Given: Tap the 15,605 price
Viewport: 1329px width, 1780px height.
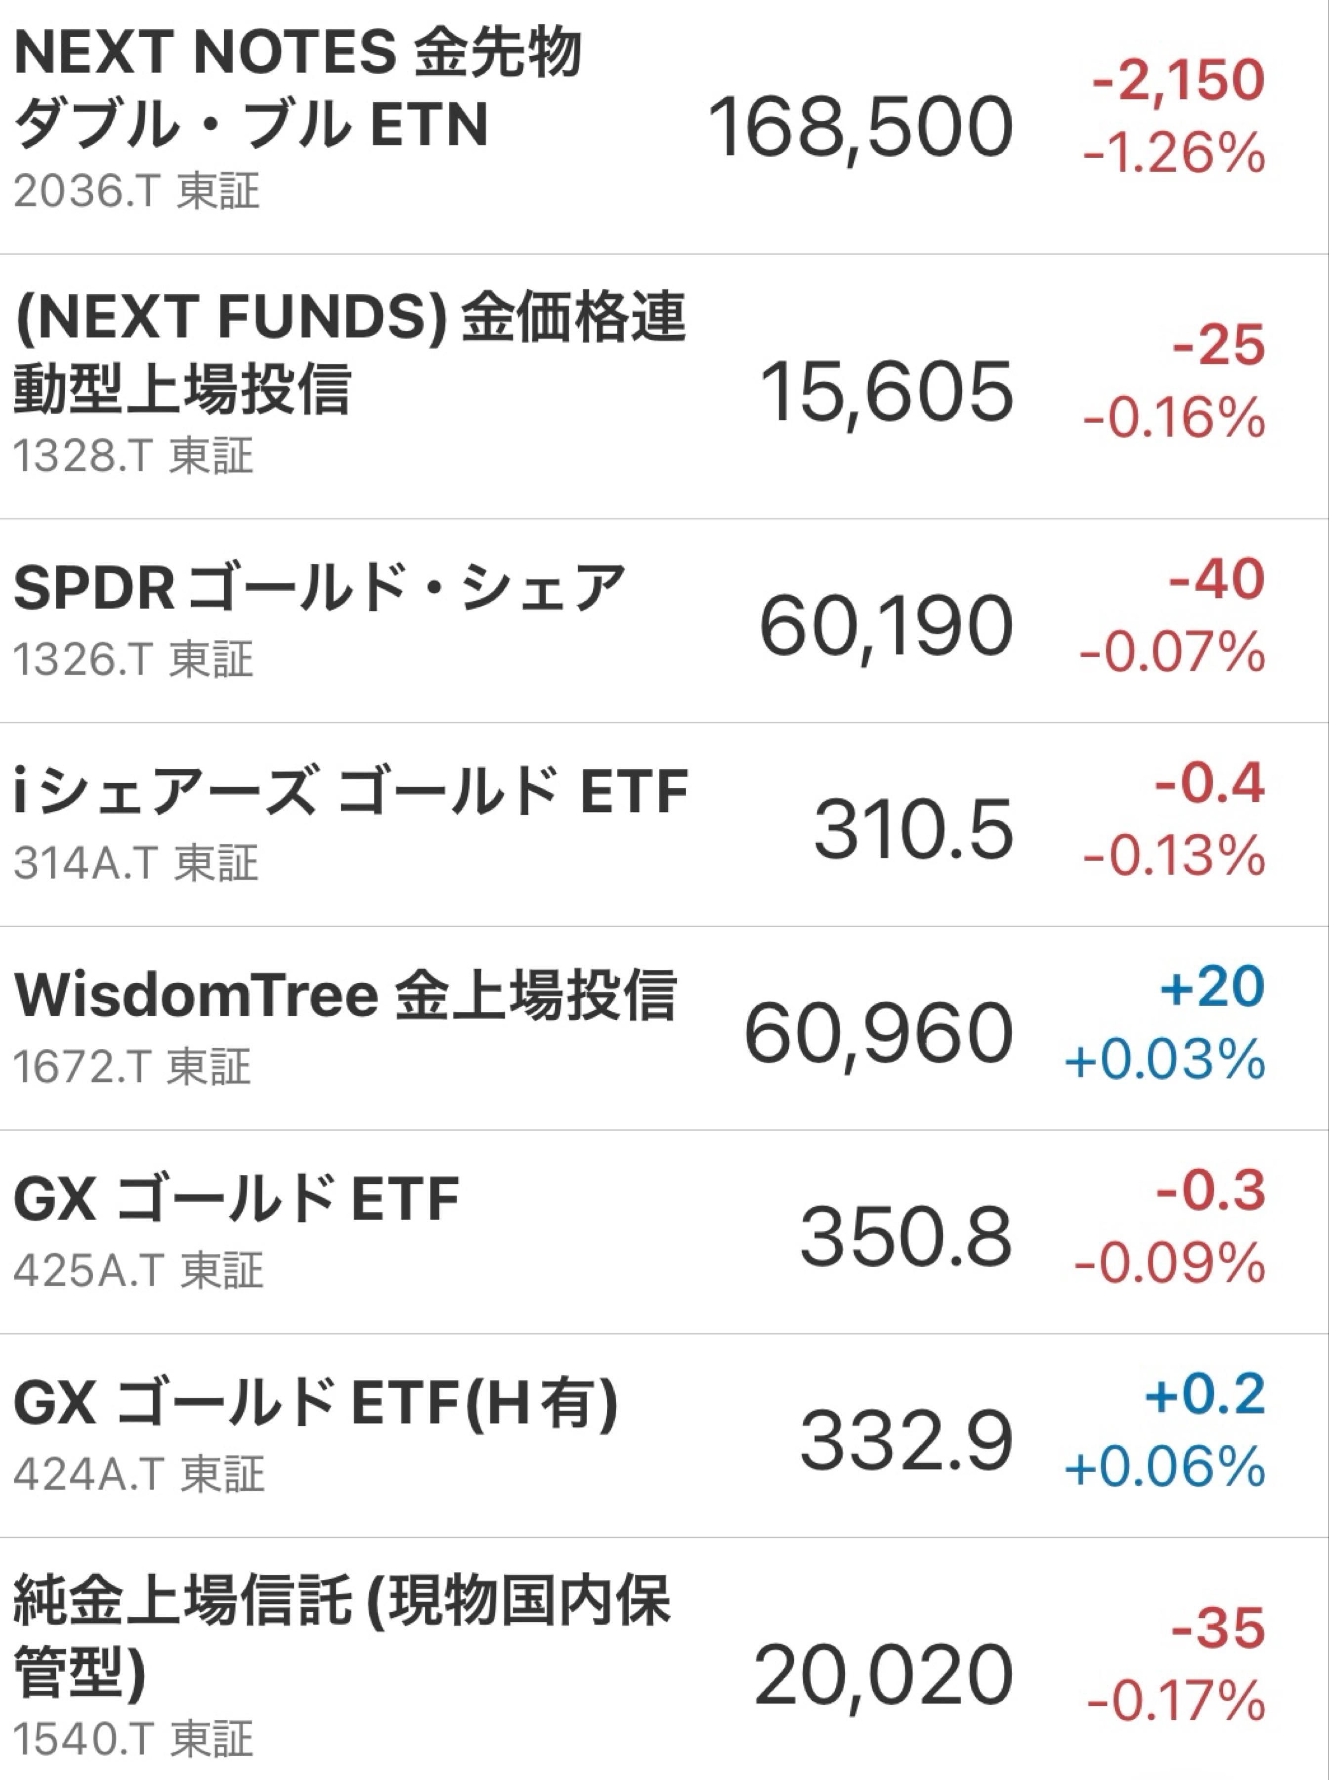Looking at the screenshot, I should click(x=885, y=393).
